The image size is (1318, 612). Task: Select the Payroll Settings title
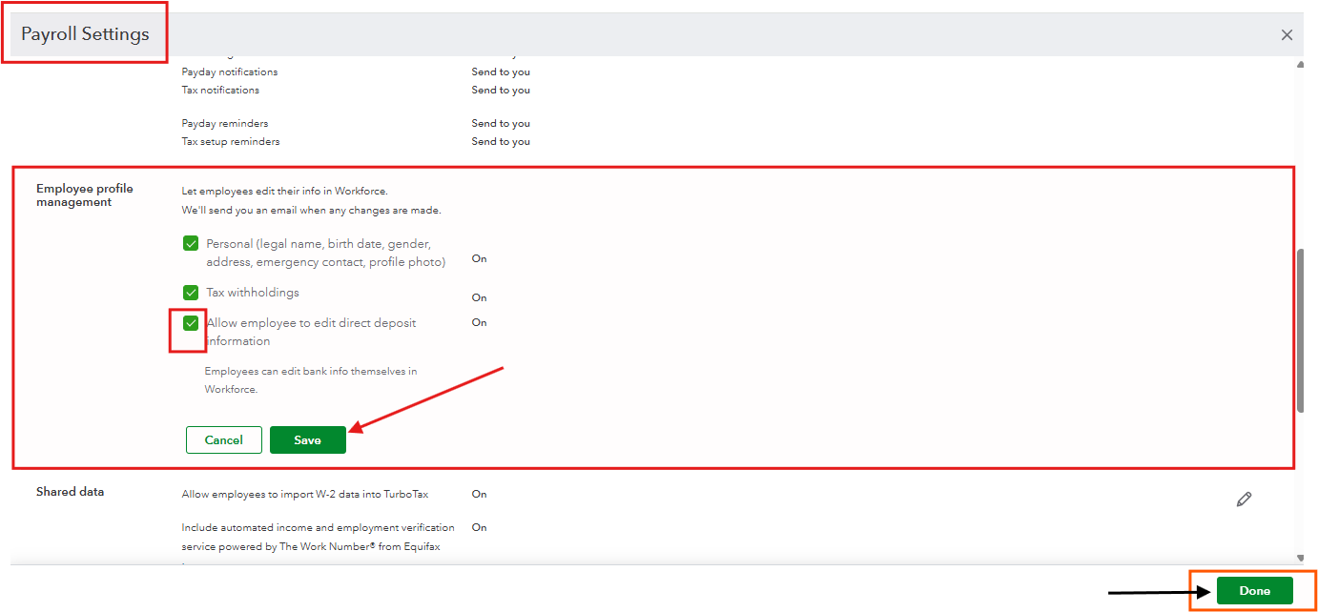point(86,34)
